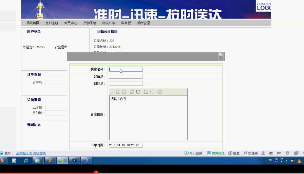304x174 pixels.
Task: Click the 订单号 search input
Action: click(x=56, y=82)
